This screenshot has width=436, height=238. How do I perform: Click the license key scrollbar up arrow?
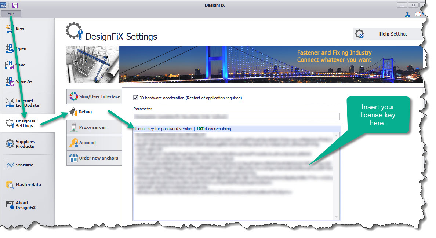coord(337,135)
